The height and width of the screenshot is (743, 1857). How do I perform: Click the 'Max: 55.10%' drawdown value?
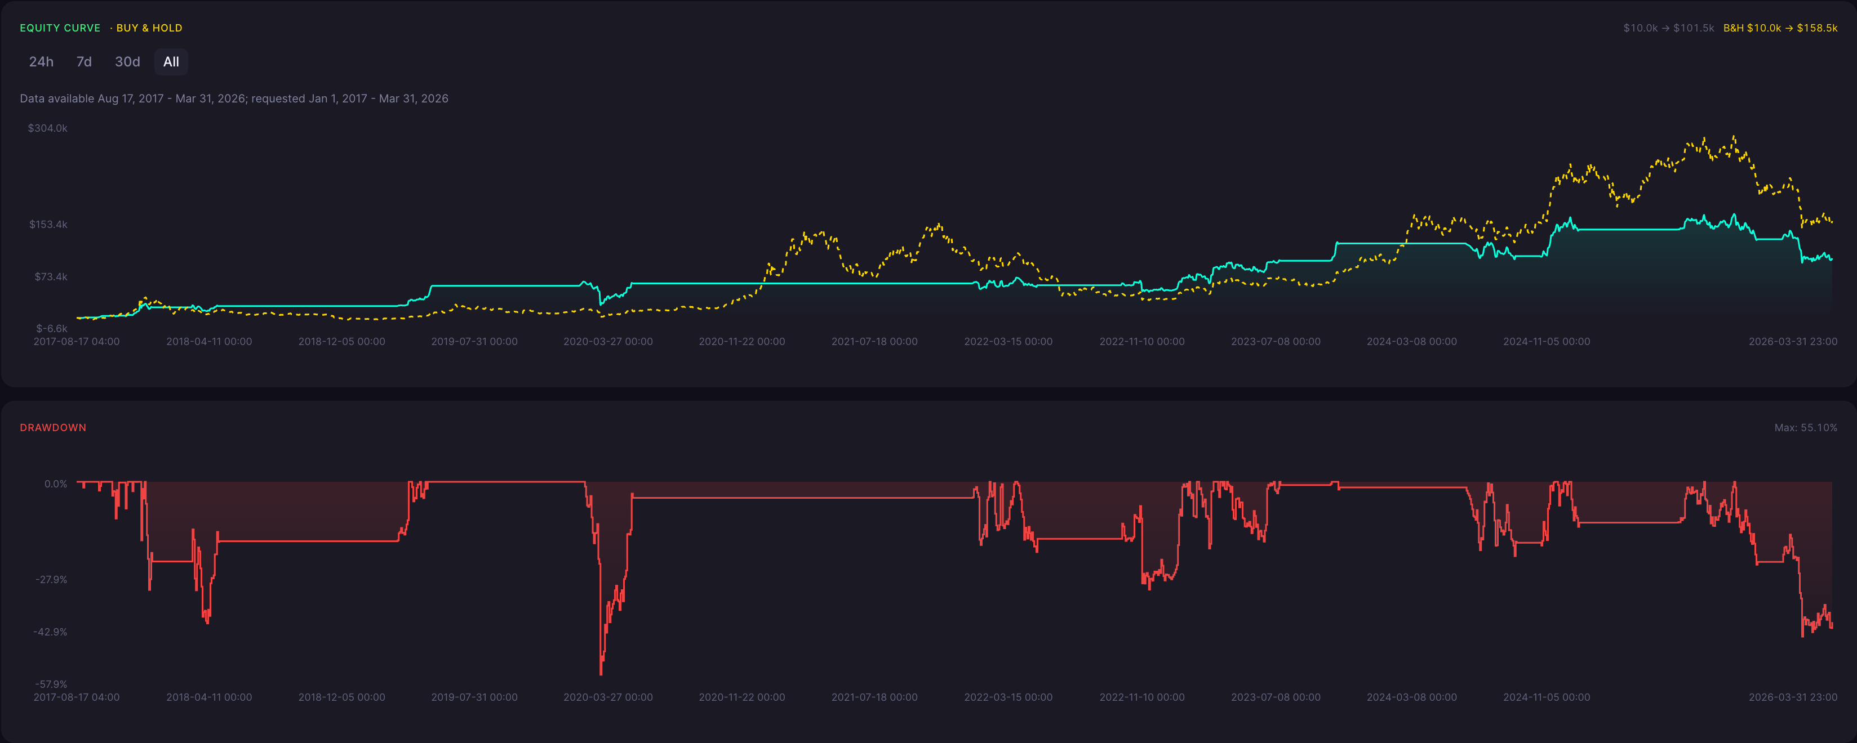(1805, 428)
